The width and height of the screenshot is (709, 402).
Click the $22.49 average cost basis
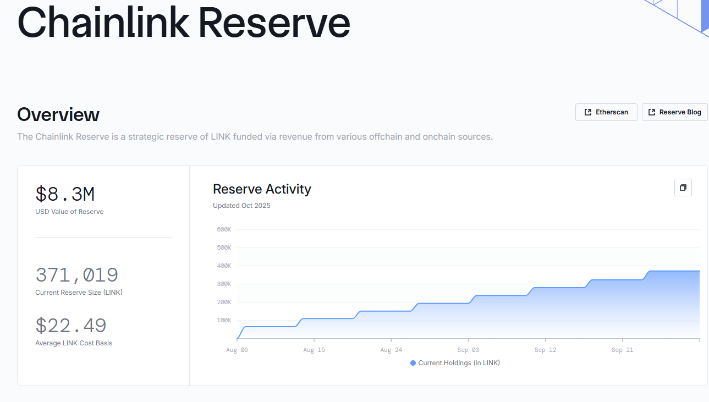pos(70,326)
